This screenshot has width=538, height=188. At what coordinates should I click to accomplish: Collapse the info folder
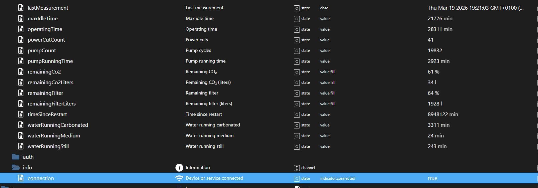(x=16, y=168)
